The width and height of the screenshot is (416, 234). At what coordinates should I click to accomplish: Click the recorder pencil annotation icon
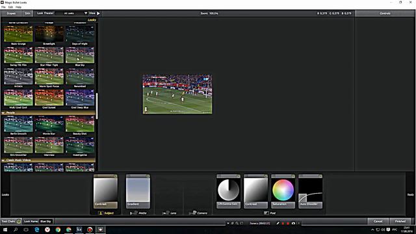(x=278, y=224)
